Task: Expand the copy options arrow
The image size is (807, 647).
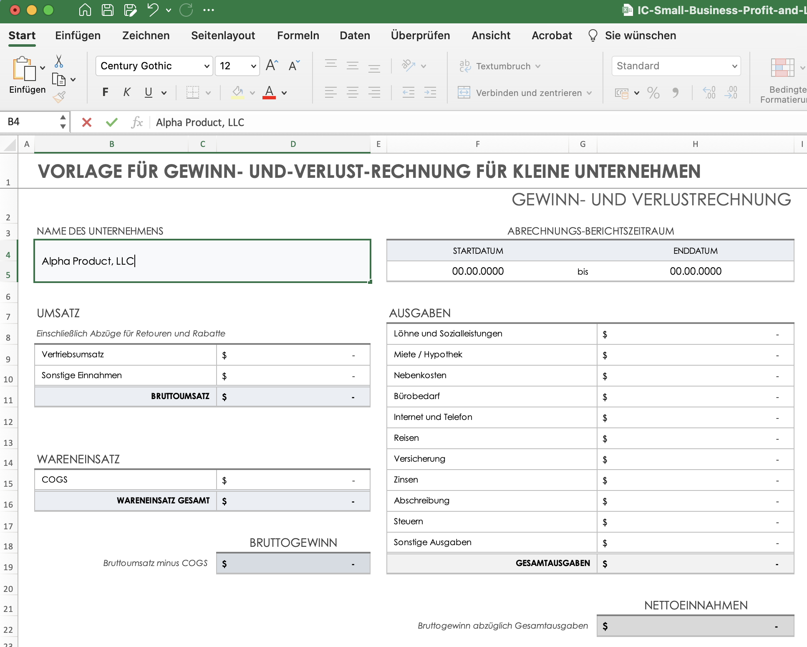Action: [73, 79]
